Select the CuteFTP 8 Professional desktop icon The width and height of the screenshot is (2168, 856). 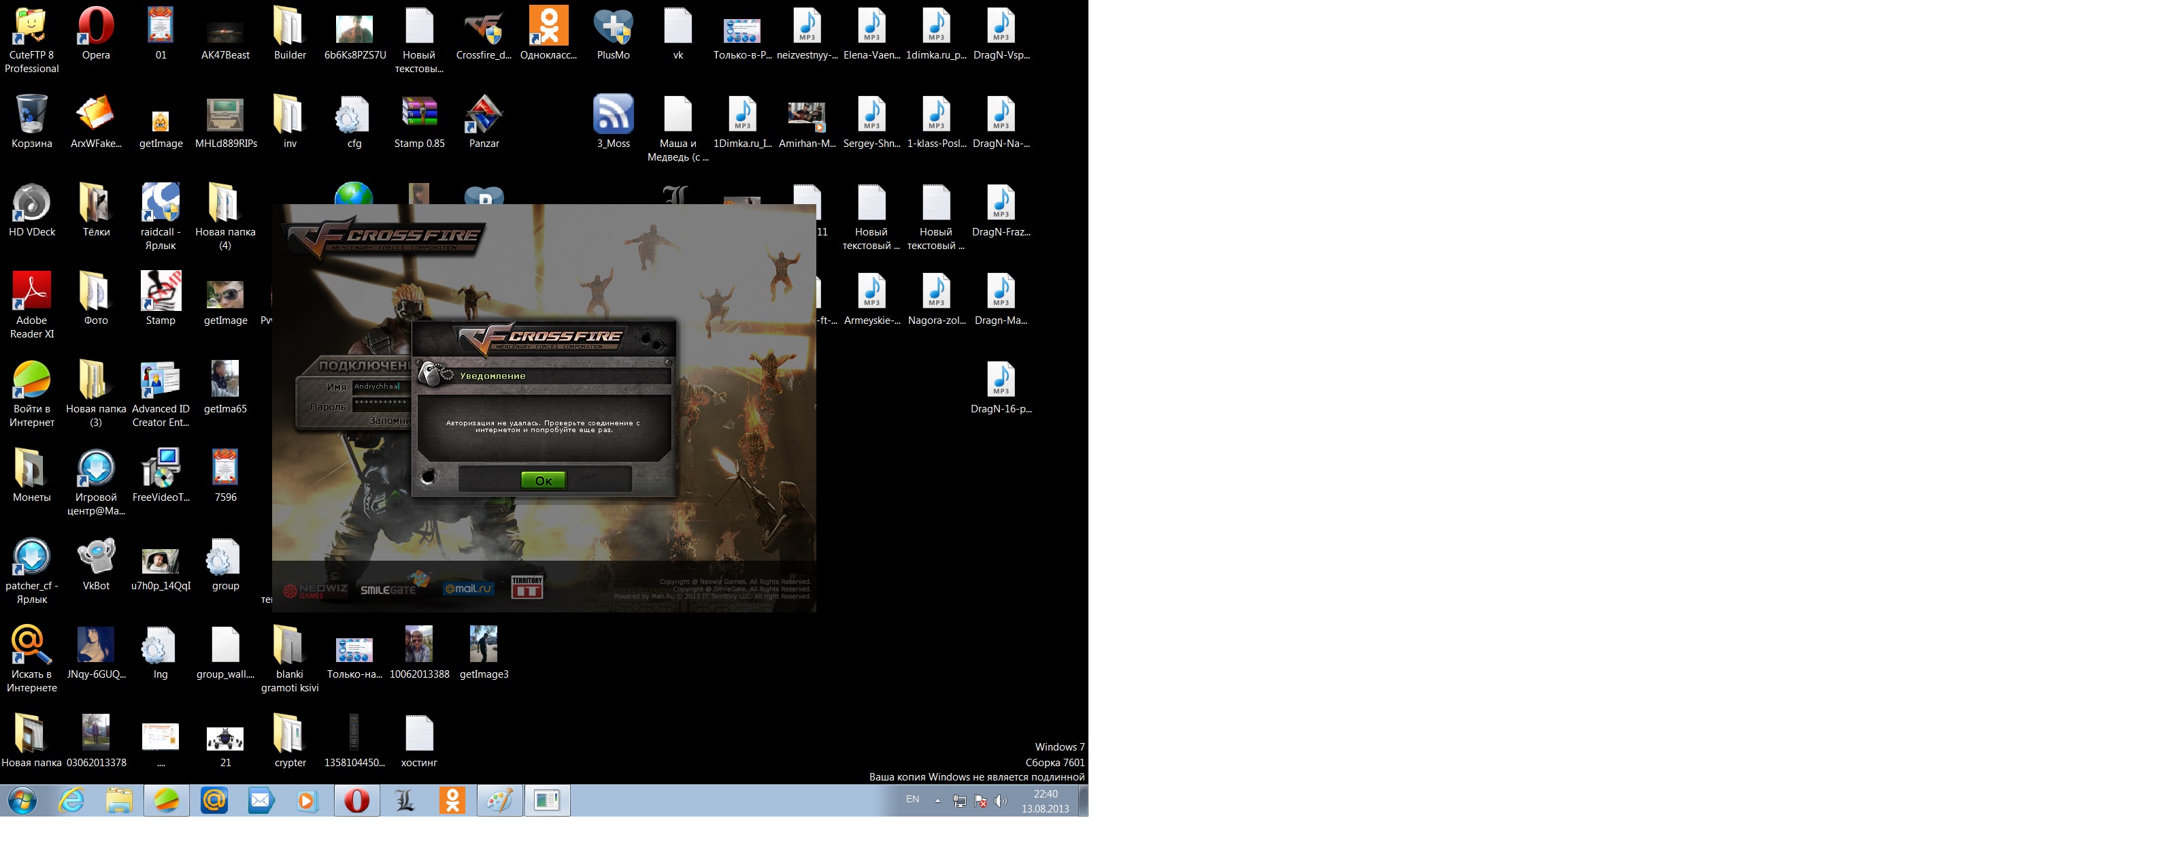click(x=31, y=39)
